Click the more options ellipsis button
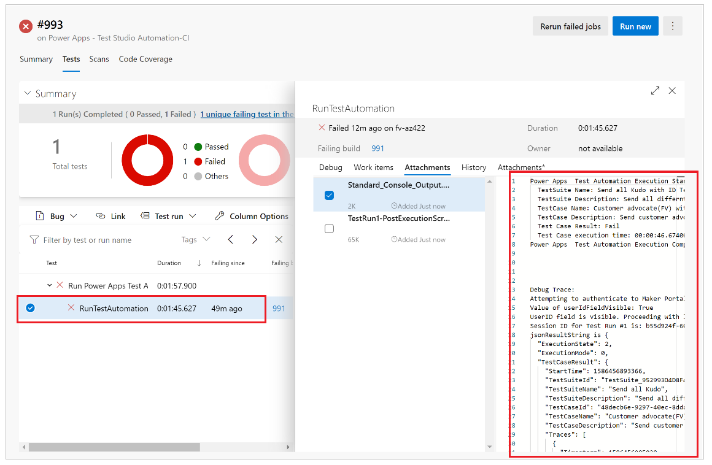 coord(673,26)
